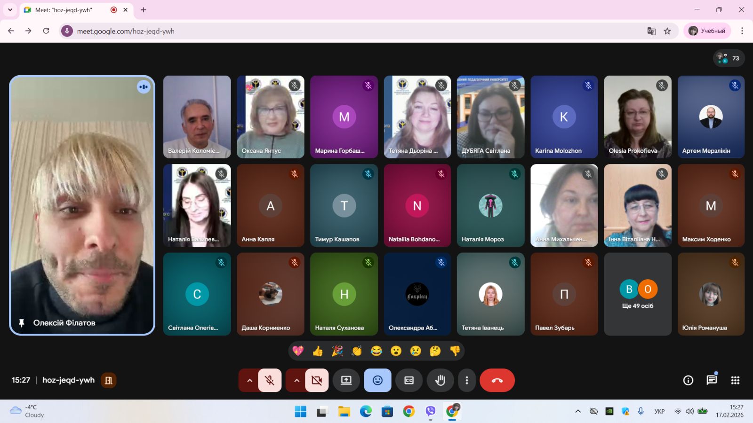The image size is (753, 423).
Task: Open the chat panel icon
Action: point(712,380)
